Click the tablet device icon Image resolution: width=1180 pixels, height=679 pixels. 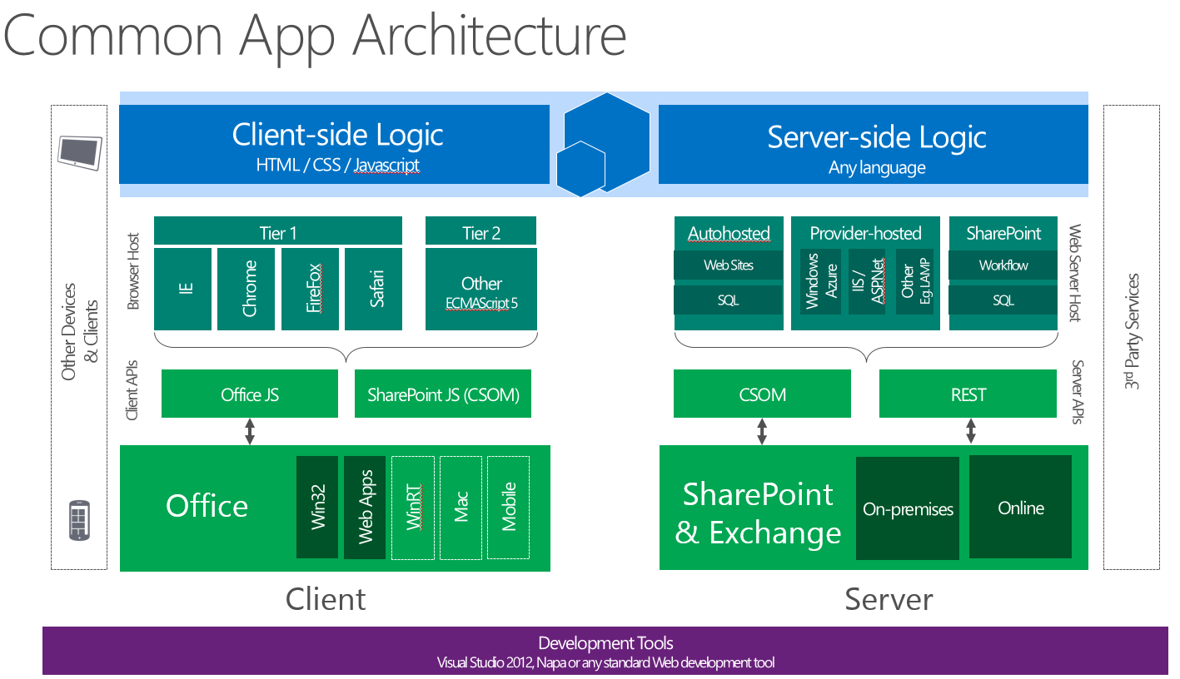pyautogui.click(x=80, y=151)
